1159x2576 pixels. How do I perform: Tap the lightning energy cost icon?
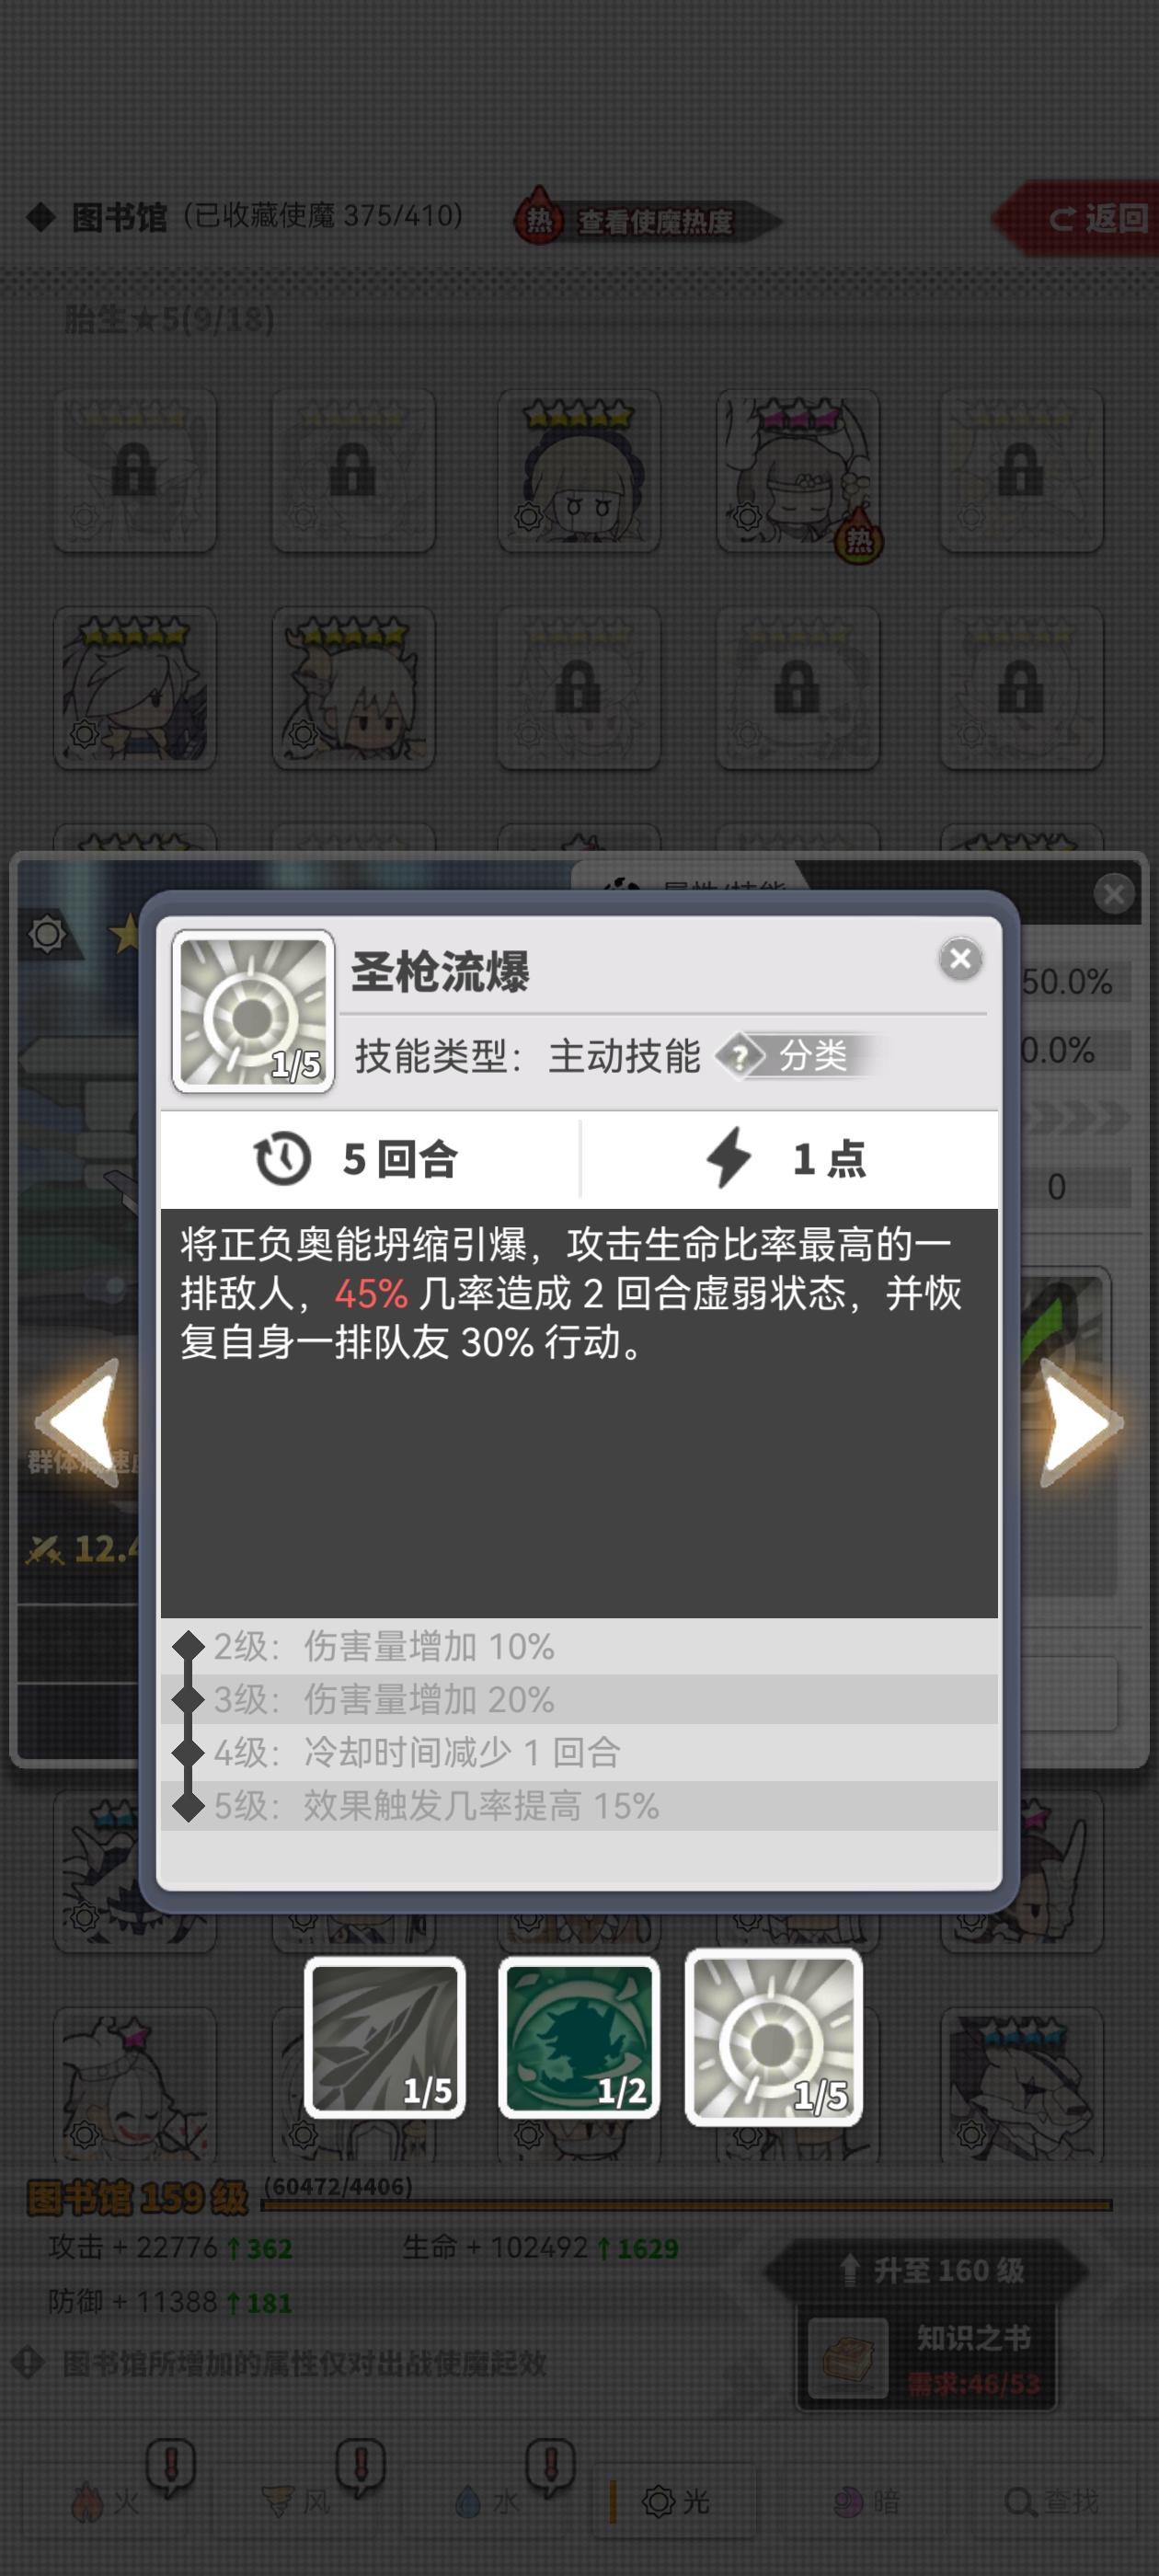[x=729, y=1157]
